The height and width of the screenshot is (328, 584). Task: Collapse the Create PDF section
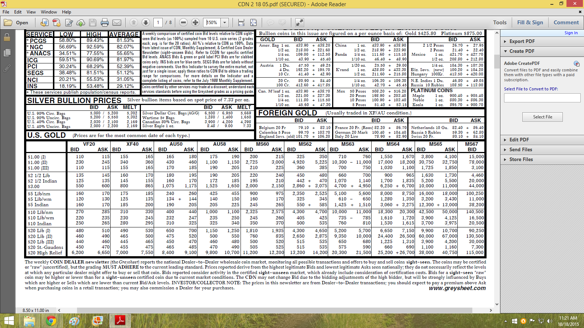[x=522, y=51]
